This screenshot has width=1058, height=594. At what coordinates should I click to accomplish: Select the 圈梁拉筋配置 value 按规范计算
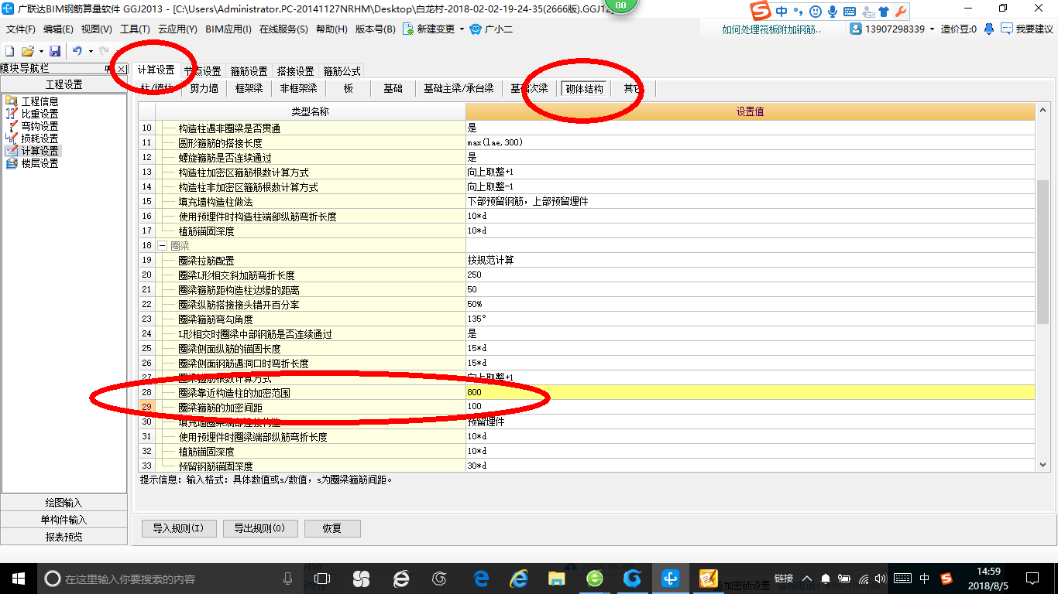point(750,261)
